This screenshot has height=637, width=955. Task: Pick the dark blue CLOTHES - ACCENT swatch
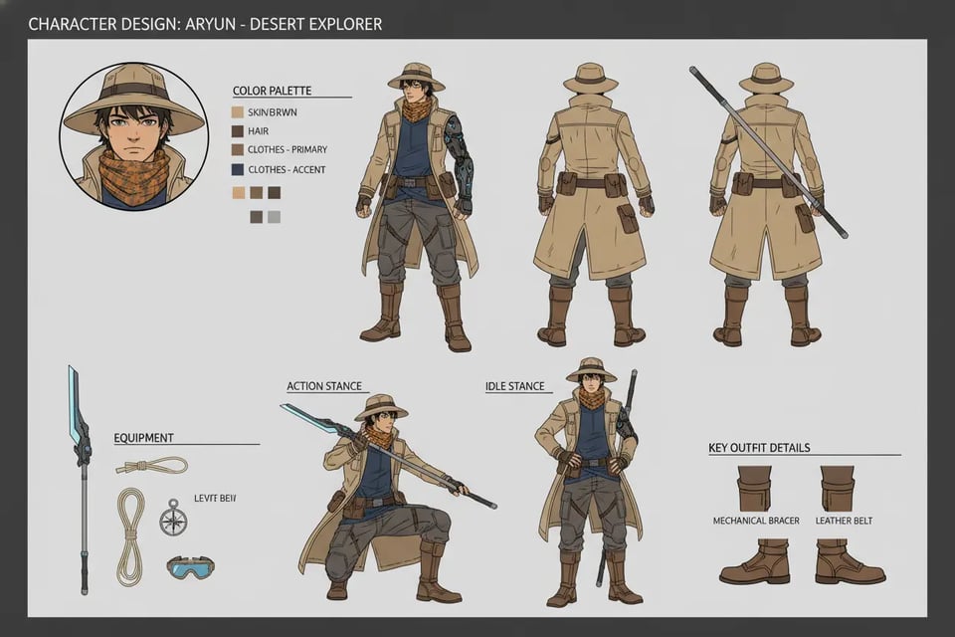click(x=238, y=169)
